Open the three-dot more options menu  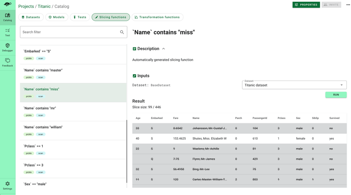click(x=348, y=5)
